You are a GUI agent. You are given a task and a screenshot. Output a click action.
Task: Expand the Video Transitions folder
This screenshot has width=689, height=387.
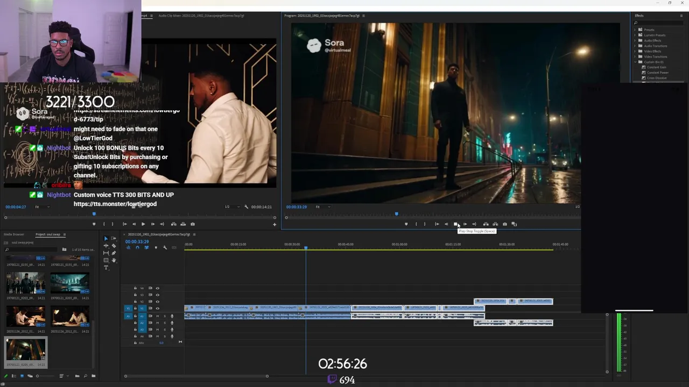pos(635,56)
